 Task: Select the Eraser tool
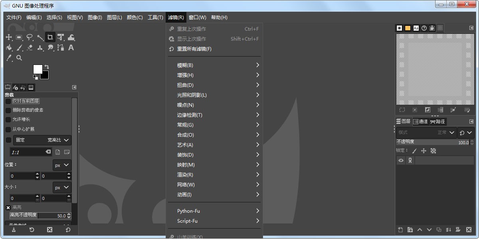[30, 47]
